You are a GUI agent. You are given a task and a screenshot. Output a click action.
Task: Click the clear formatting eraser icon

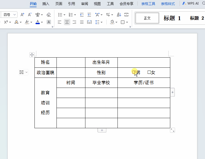[x=49, y=15]
